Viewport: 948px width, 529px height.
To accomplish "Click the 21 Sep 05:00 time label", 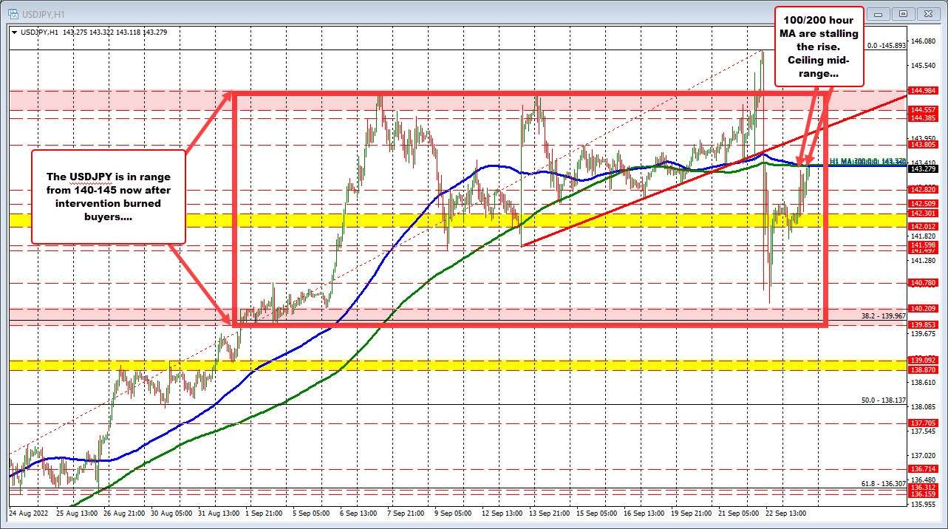I will tap(740, 512).
